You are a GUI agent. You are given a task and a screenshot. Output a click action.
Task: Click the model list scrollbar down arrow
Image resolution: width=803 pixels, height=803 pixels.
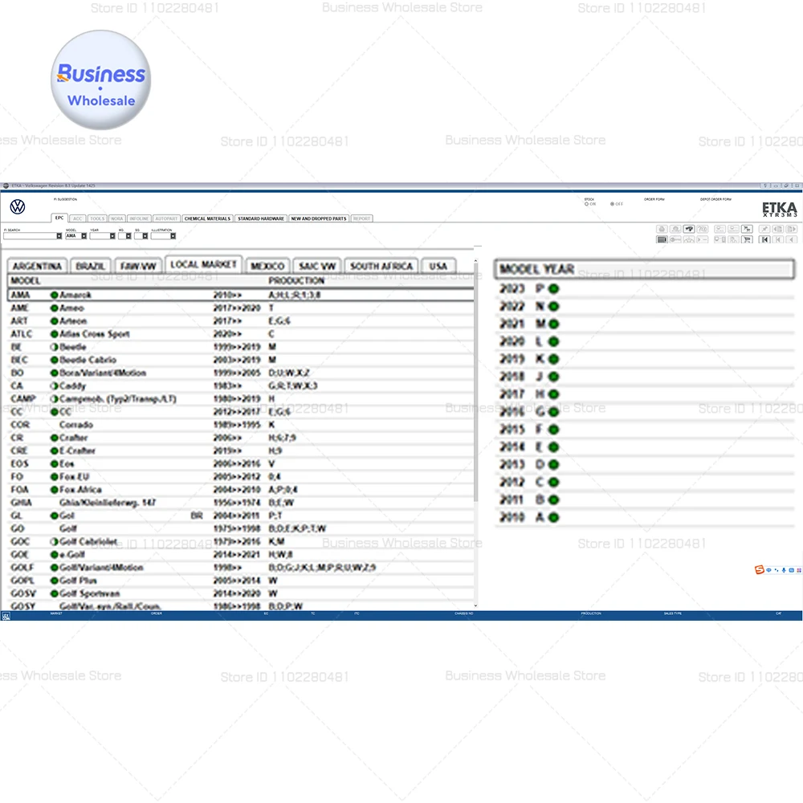[475, 605]
